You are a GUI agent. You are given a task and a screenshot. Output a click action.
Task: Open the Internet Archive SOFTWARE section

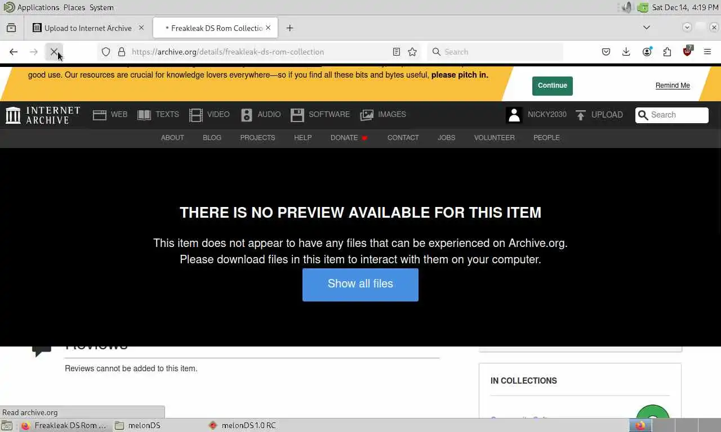(320, 115)
